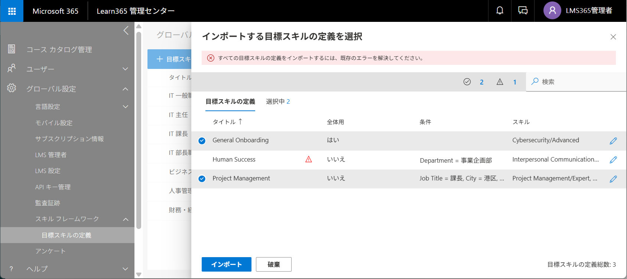Screen dimensions: 627x279
Task: Click the scrollbar down arrow
Action: pyautogui.click(x=139, y=275)
